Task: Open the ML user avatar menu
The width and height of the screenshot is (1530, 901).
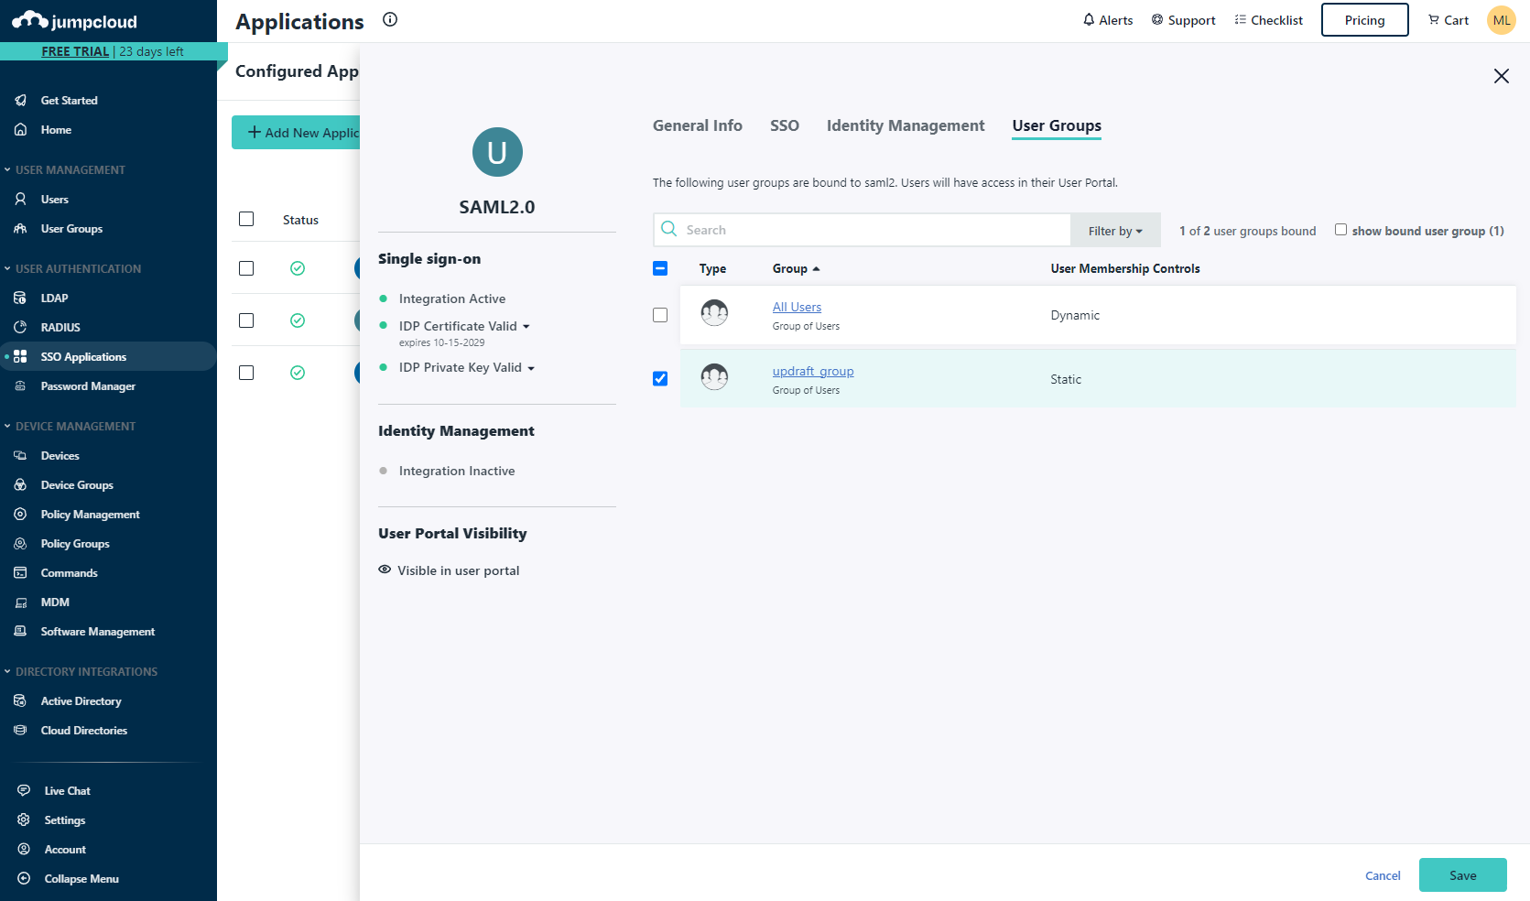Action: [x=1501, y=20]
